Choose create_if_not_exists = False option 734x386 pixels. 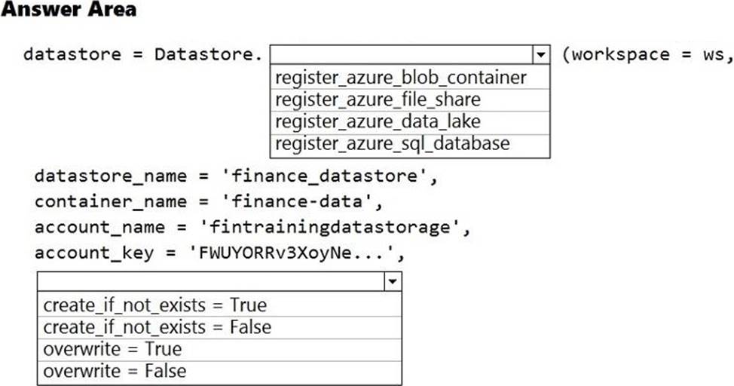(158, 327)
